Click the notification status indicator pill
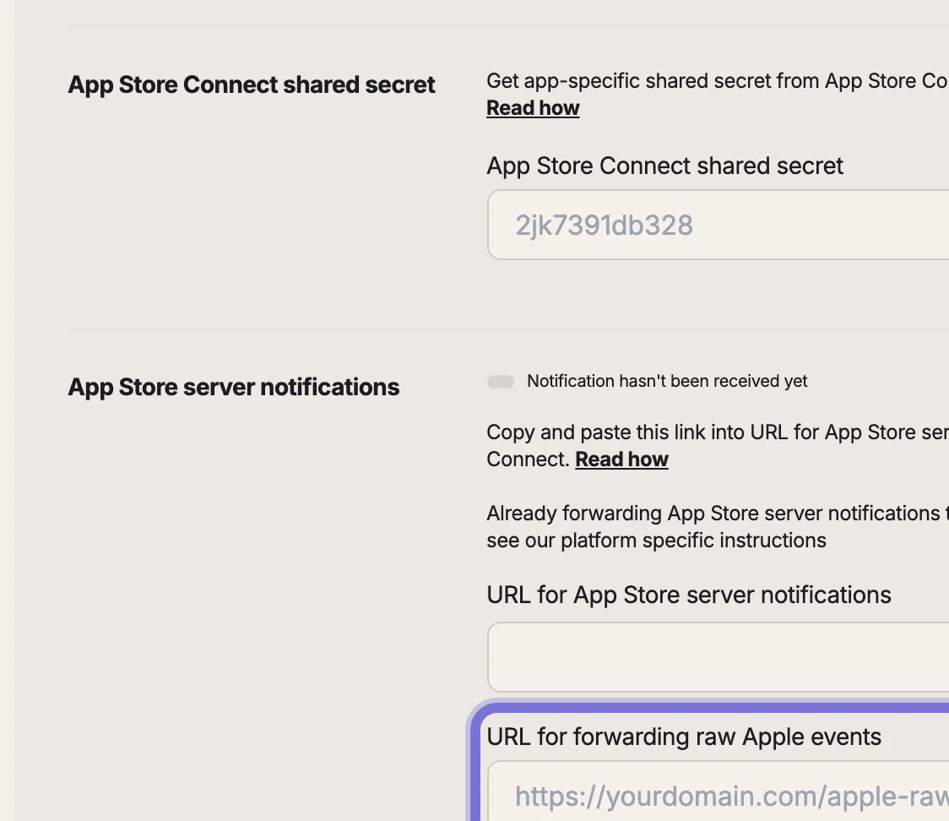The height and width of the screenshot is (821, 949). (501, 382)
